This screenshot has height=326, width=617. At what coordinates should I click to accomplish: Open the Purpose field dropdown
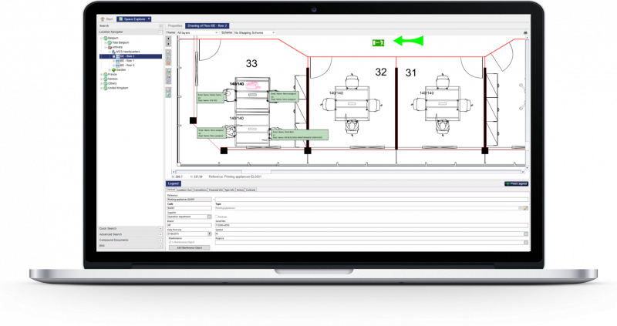[526, 243]
